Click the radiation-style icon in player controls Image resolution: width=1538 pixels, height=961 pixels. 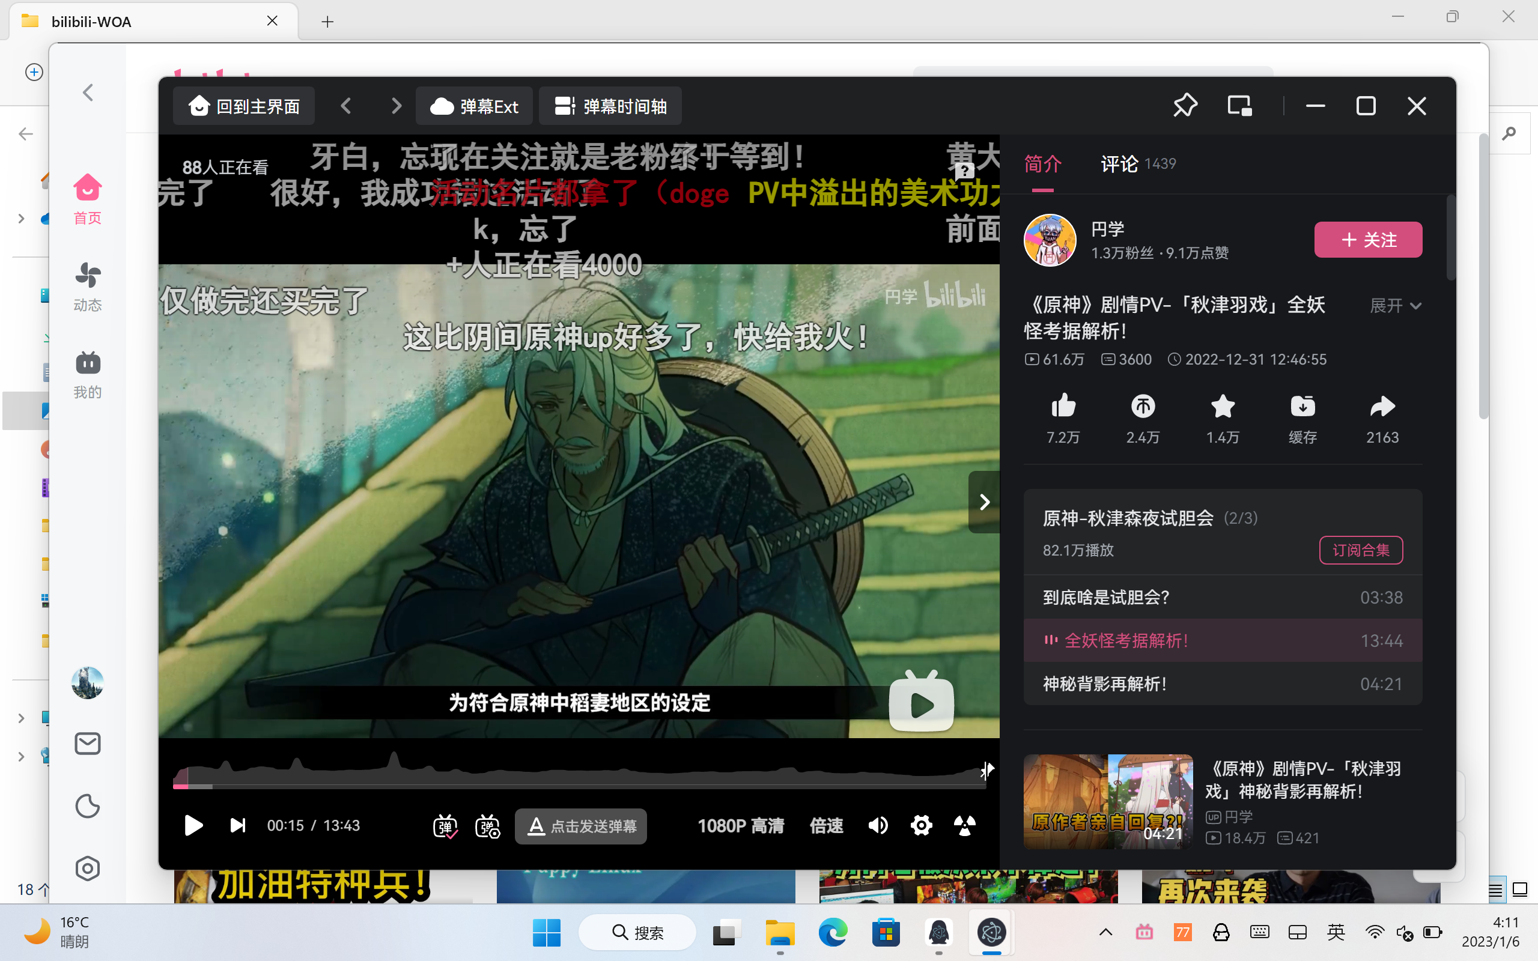click(964, 826)
